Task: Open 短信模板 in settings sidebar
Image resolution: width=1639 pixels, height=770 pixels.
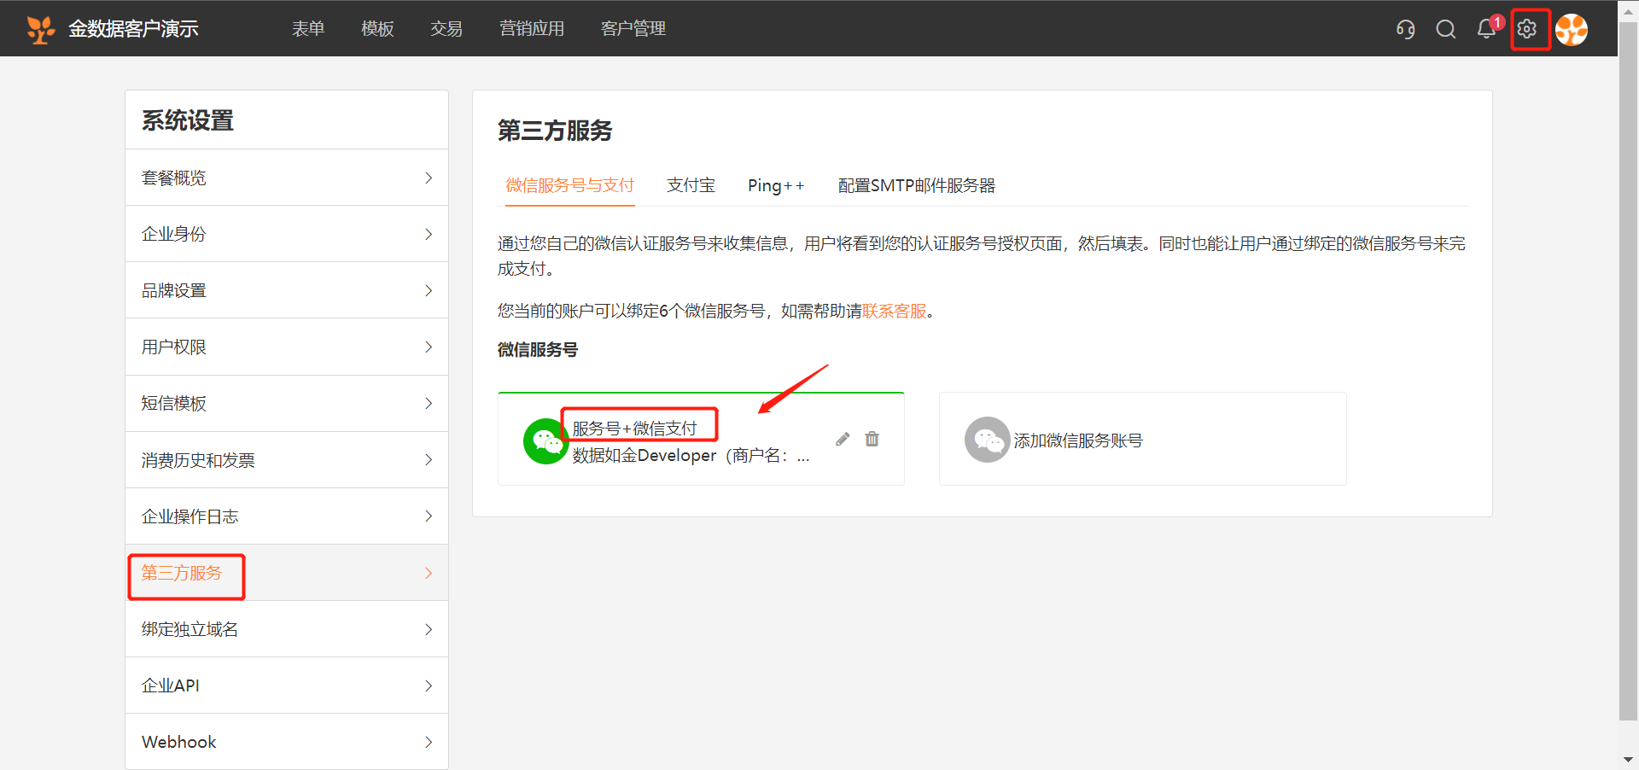Action: click(287, 403)
